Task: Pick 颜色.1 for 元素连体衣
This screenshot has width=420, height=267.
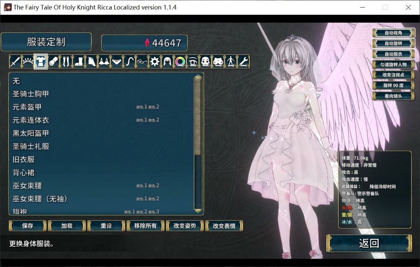Action: pyautogui.click(x=142, y=120)
